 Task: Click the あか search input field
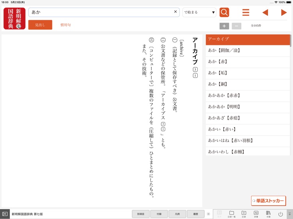click(x=104, y=12)
